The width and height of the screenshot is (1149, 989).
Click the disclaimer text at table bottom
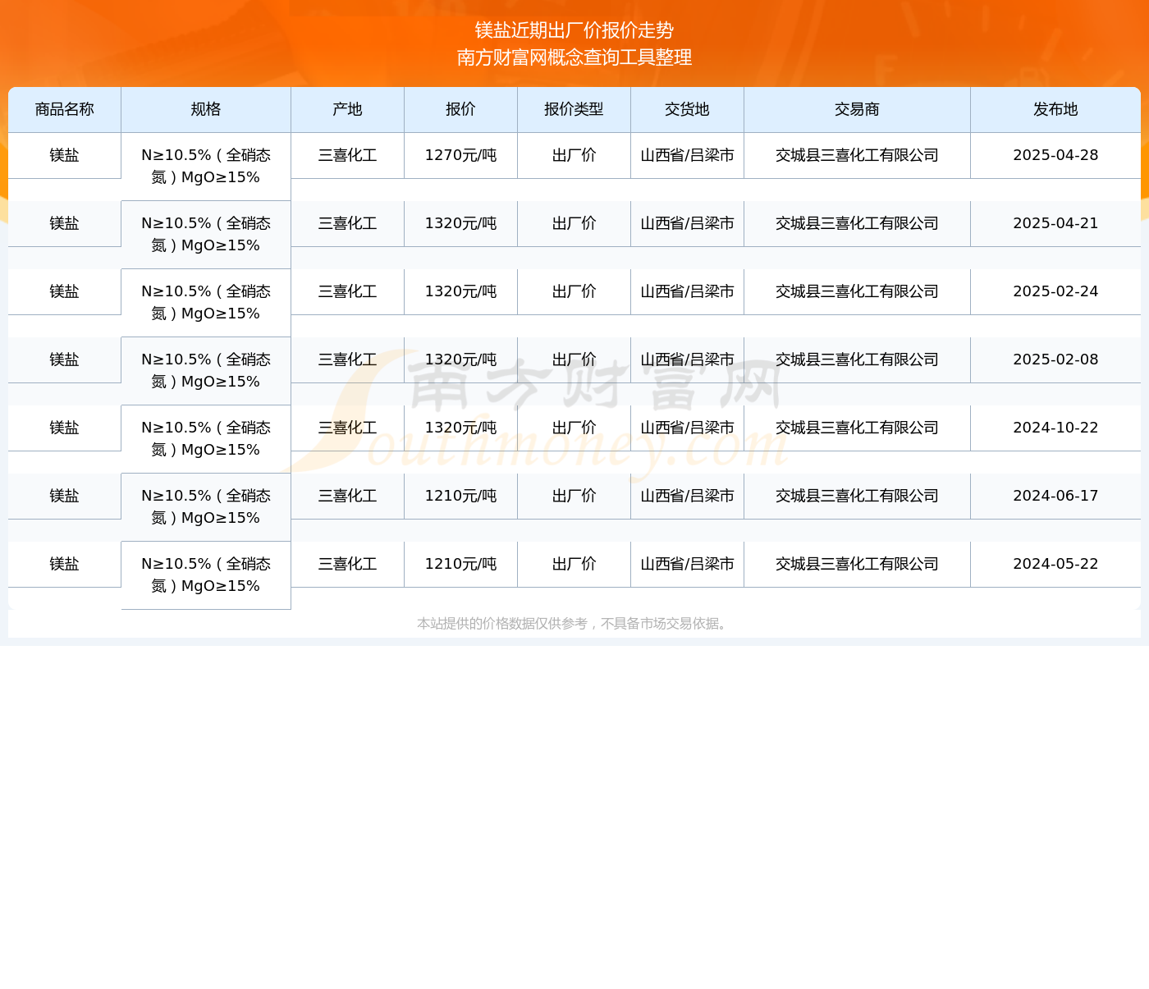pos(574,624)
